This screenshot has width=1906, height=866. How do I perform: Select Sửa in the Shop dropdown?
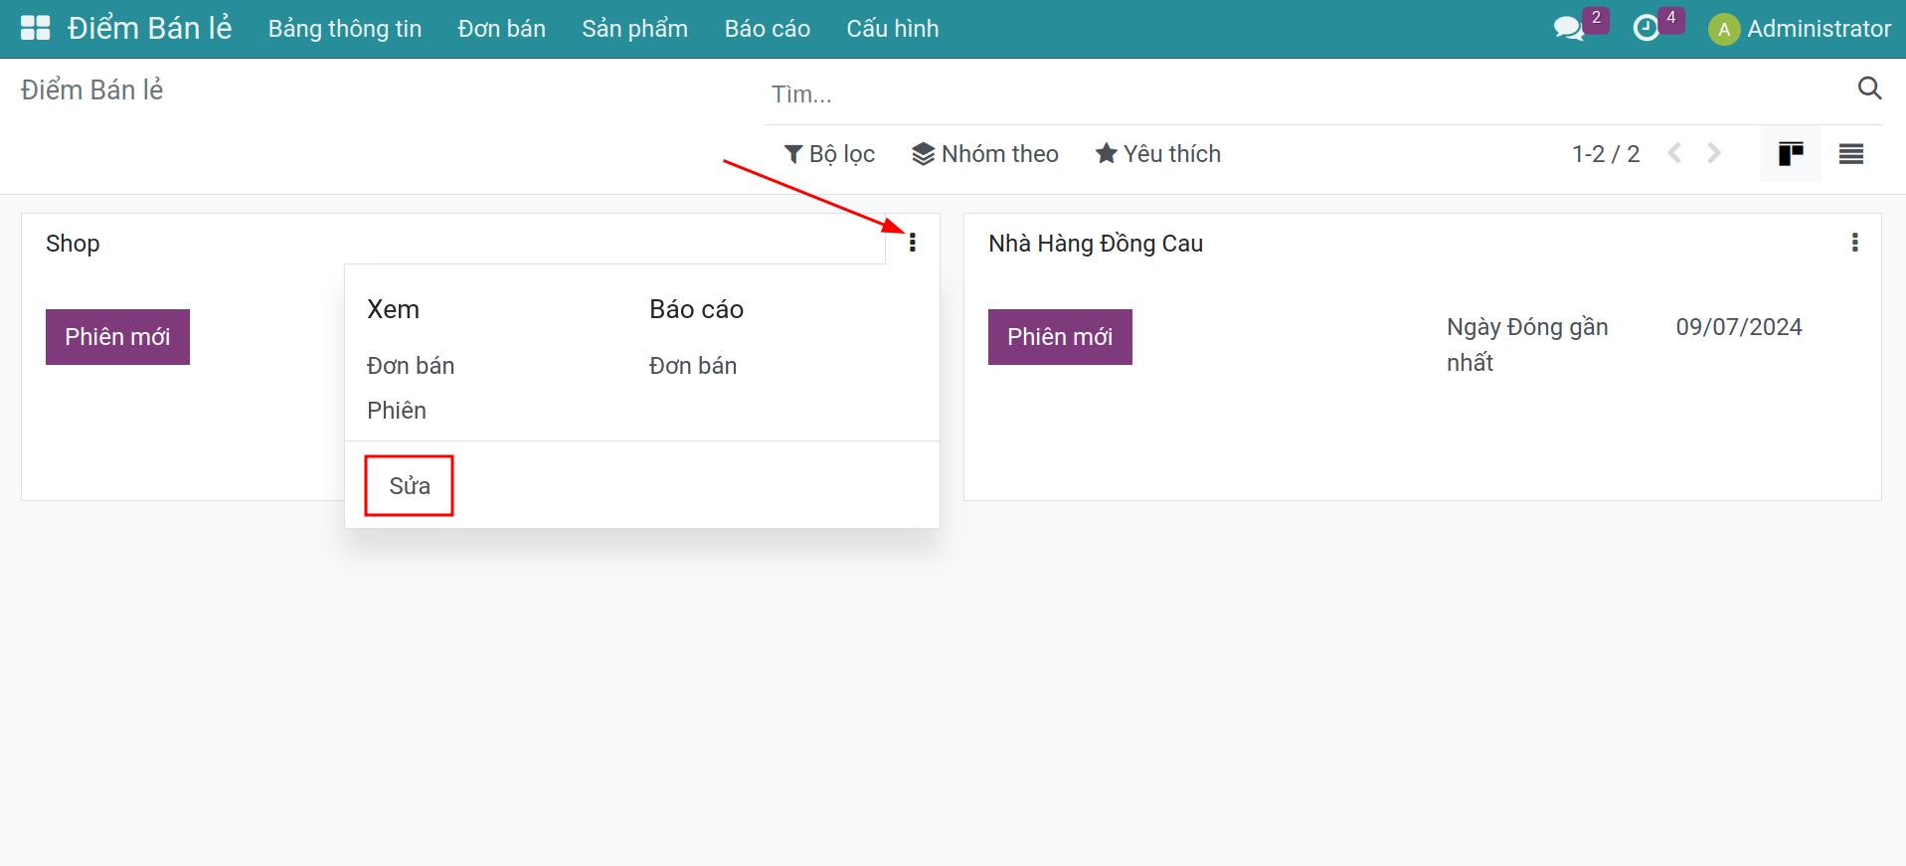tap(410, 486)
